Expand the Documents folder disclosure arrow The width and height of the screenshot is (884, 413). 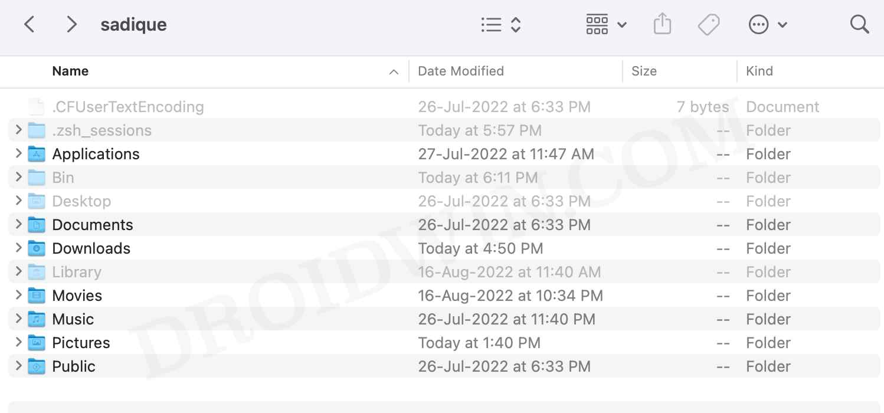[18, 225]
